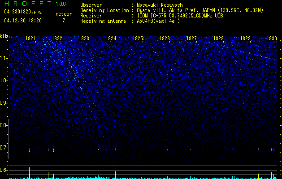Click the tallest yellow amplitude spike under 1821

pyautogui.click(x=29, y=173)
